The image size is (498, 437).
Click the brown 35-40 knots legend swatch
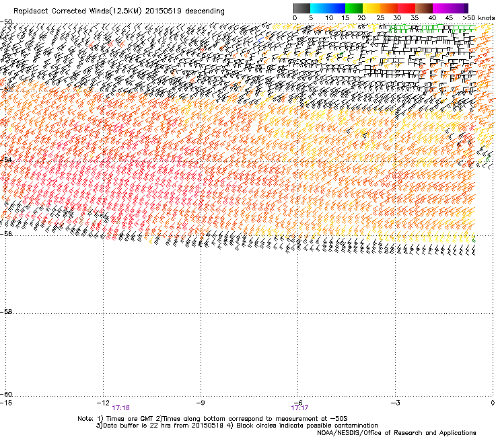click(x=424, y=8)
